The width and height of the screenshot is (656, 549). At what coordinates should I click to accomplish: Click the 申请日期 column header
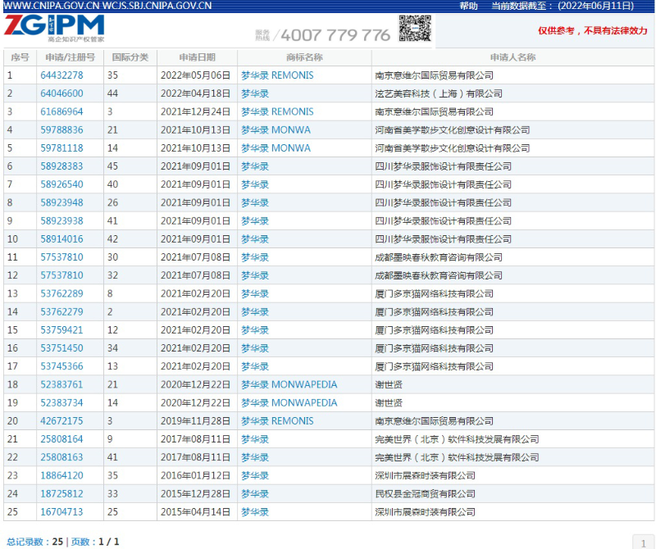[x=197, y=57]
